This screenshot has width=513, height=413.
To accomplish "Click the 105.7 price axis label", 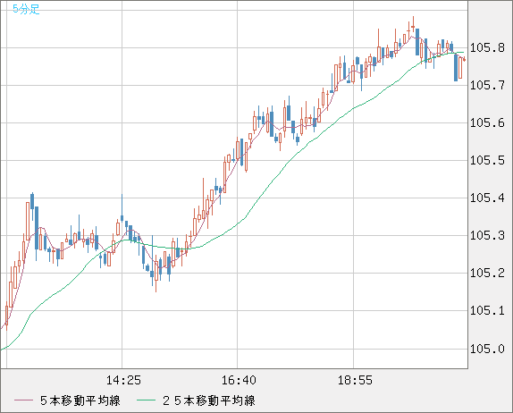I will (x=487, y=86).
